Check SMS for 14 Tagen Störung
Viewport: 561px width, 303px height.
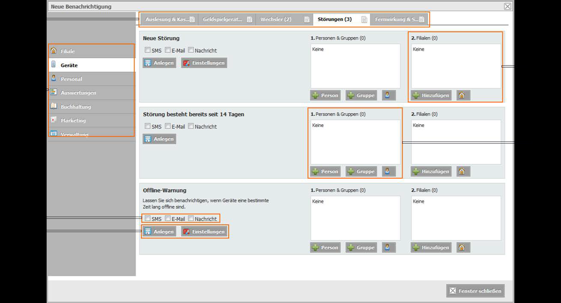pyautogui.click(x=147, y=126)
